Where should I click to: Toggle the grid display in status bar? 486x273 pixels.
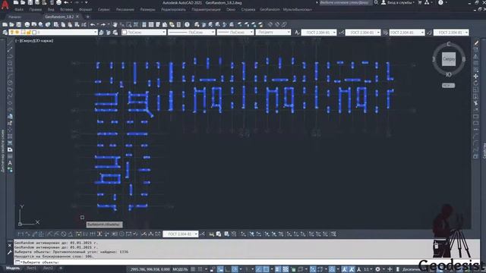[193, 269]
